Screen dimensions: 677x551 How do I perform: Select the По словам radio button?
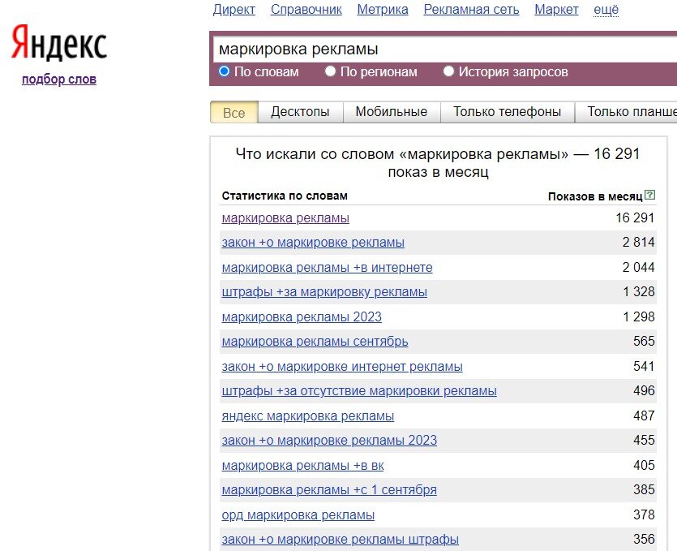coord(224,71)
